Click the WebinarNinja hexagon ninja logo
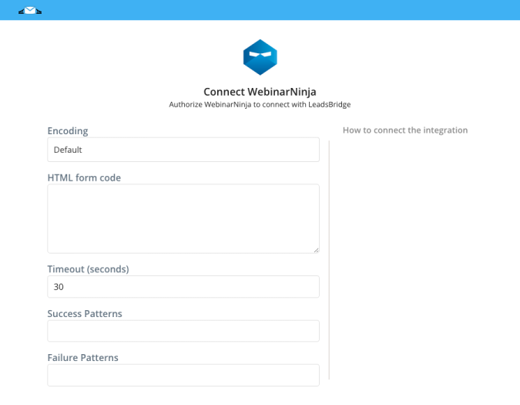The width and height of the screenshot is (520, 405). point(260,57)
